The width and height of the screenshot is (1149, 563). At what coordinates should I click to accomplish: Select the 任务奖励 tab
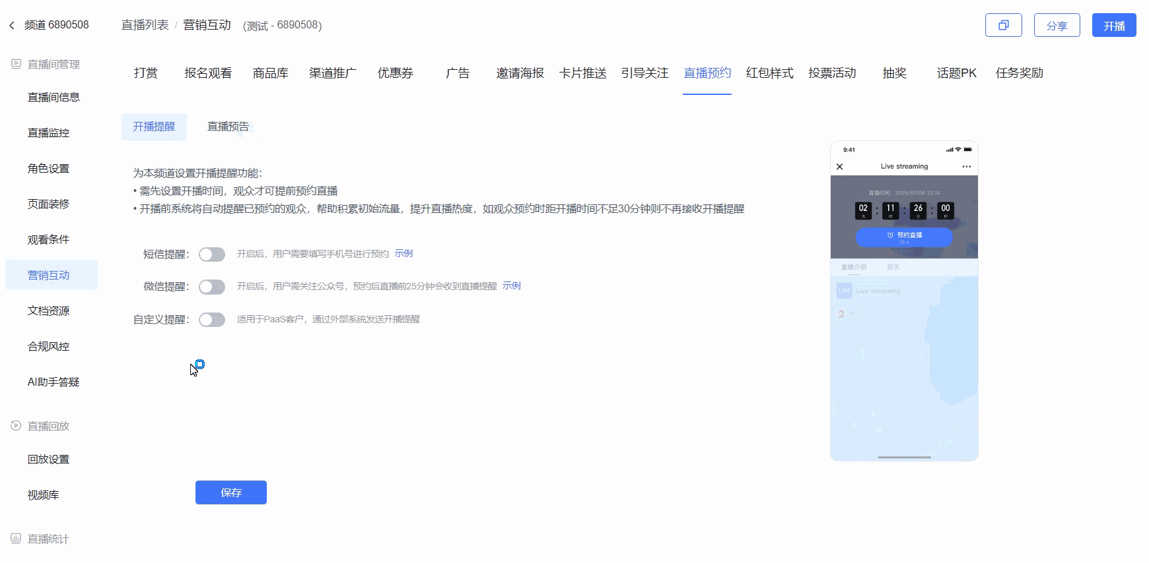point(1020,73)
